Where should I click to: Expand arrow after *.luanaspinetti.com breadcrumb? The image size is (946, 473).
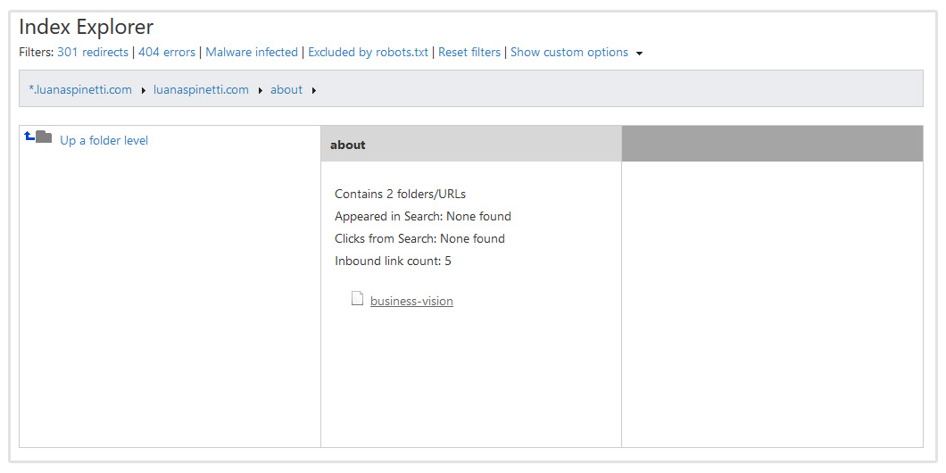point(144,90)
